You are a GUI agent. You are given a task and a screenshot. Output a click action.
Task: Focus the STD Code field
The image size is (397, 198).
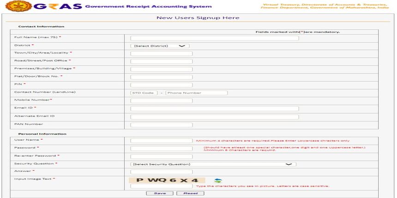coord(144,93)
